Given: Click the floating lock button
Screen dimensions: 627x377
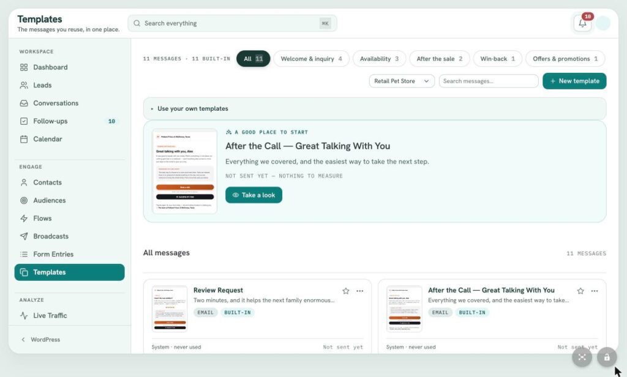Looking at the screenshot, I should click(x=607, y=357).
